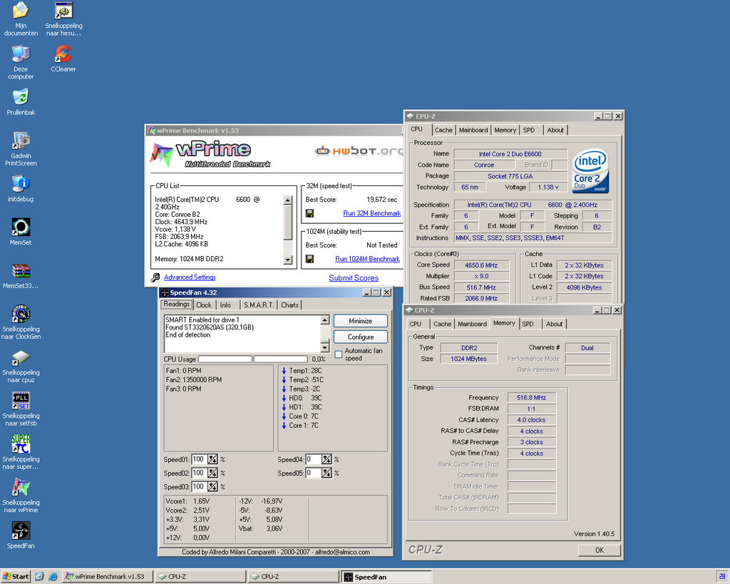Open SpeedFan S.M.A.R.T. tab
Viewport: 730px width, 584px height.
pyautogui.click(x=259, y=305)
